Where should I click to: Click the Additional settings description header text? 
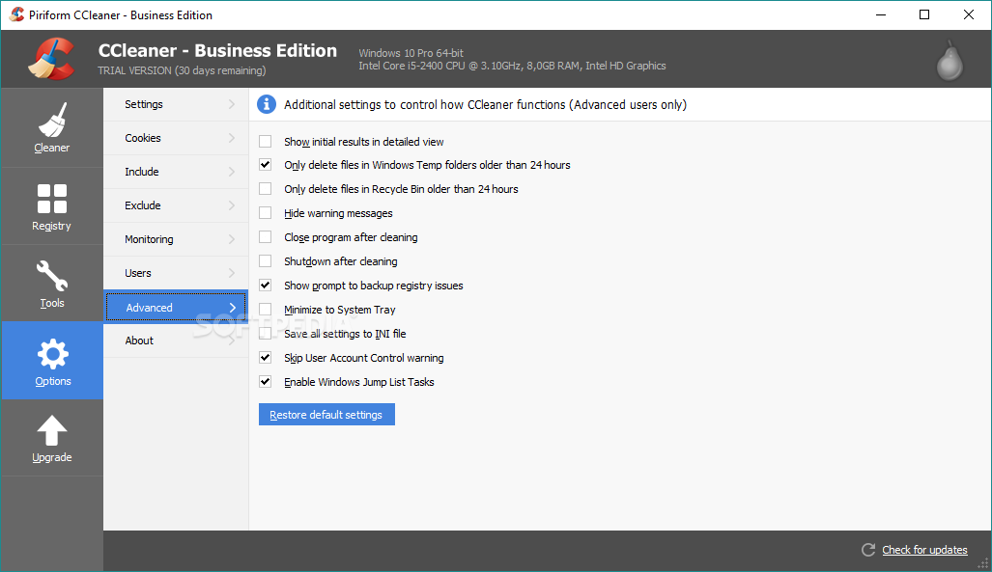[485, 105]
